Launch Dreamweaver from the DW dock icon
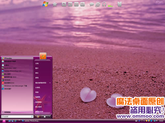Viewport: 165px width, 123px height. click(x=76, y=4)
